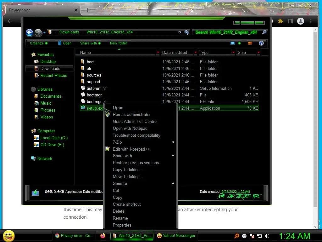Open the Chrome profile avatar icon
Viewport: 322px width, 242px height.
[300, 21]
